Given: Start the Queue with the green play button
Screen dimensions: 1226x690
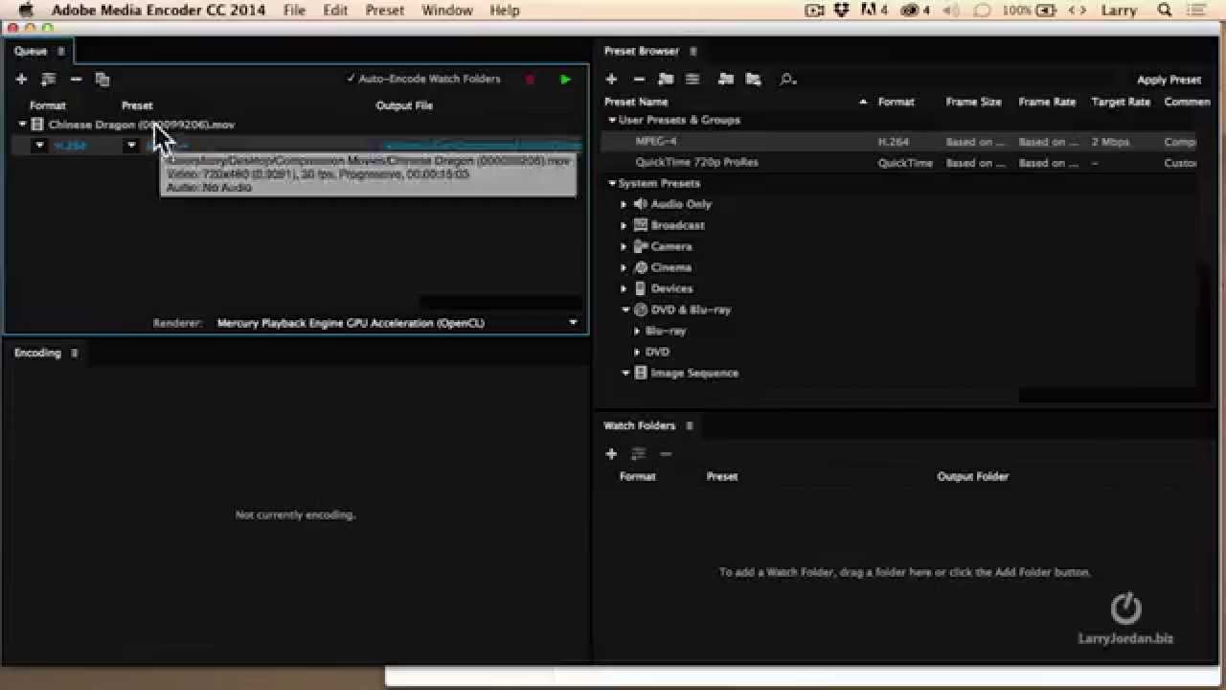Looking at the screenshot, I should (x=565, y=80).
